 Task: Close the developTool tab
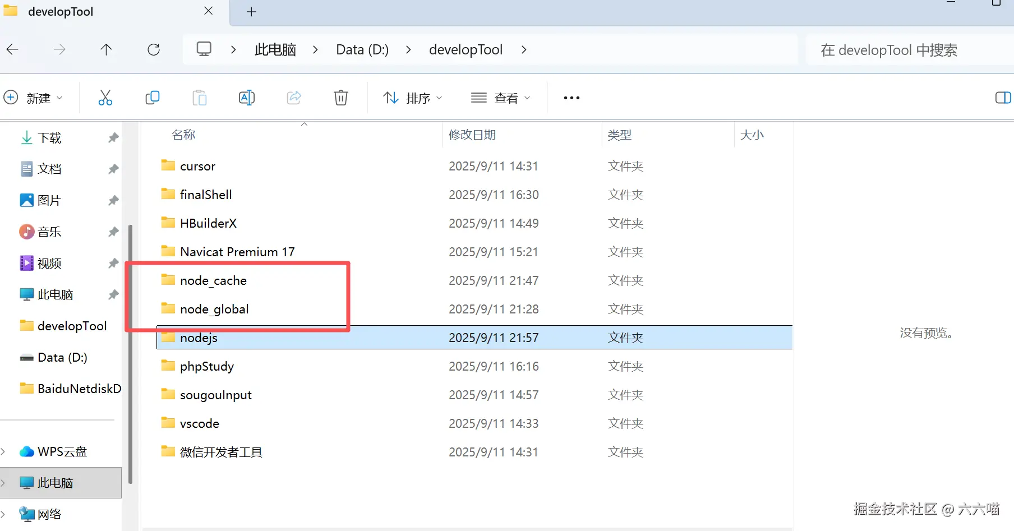tap(209, 11)
